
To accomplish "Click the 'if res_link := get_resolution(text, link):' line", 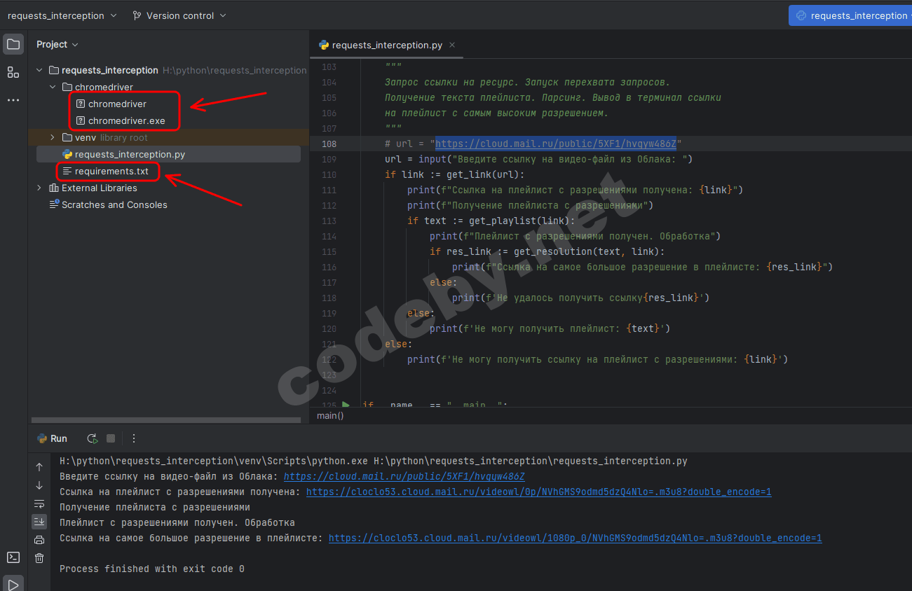I will click(547, 251).
